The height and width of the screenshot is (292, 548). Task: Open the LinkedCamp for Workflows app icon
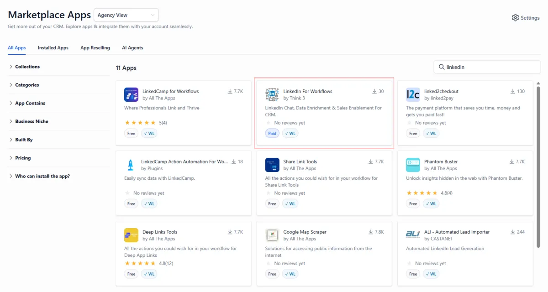click(x=131, y=94)
